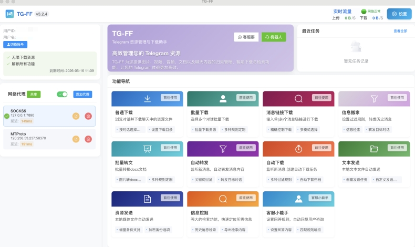Click the 转发目标对话 tag under 信息搬家

(378, 130)
